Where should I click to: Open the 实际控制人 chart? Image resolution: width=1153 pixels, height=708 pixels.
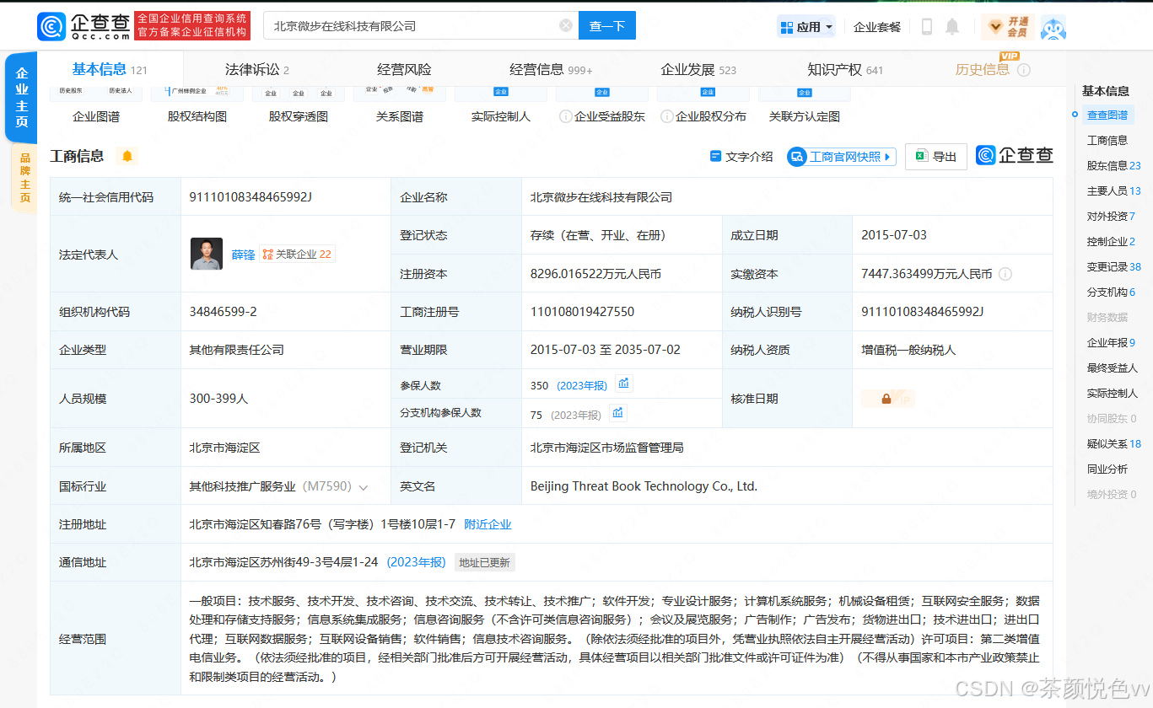pyautogui.click(x=501, y=105)
